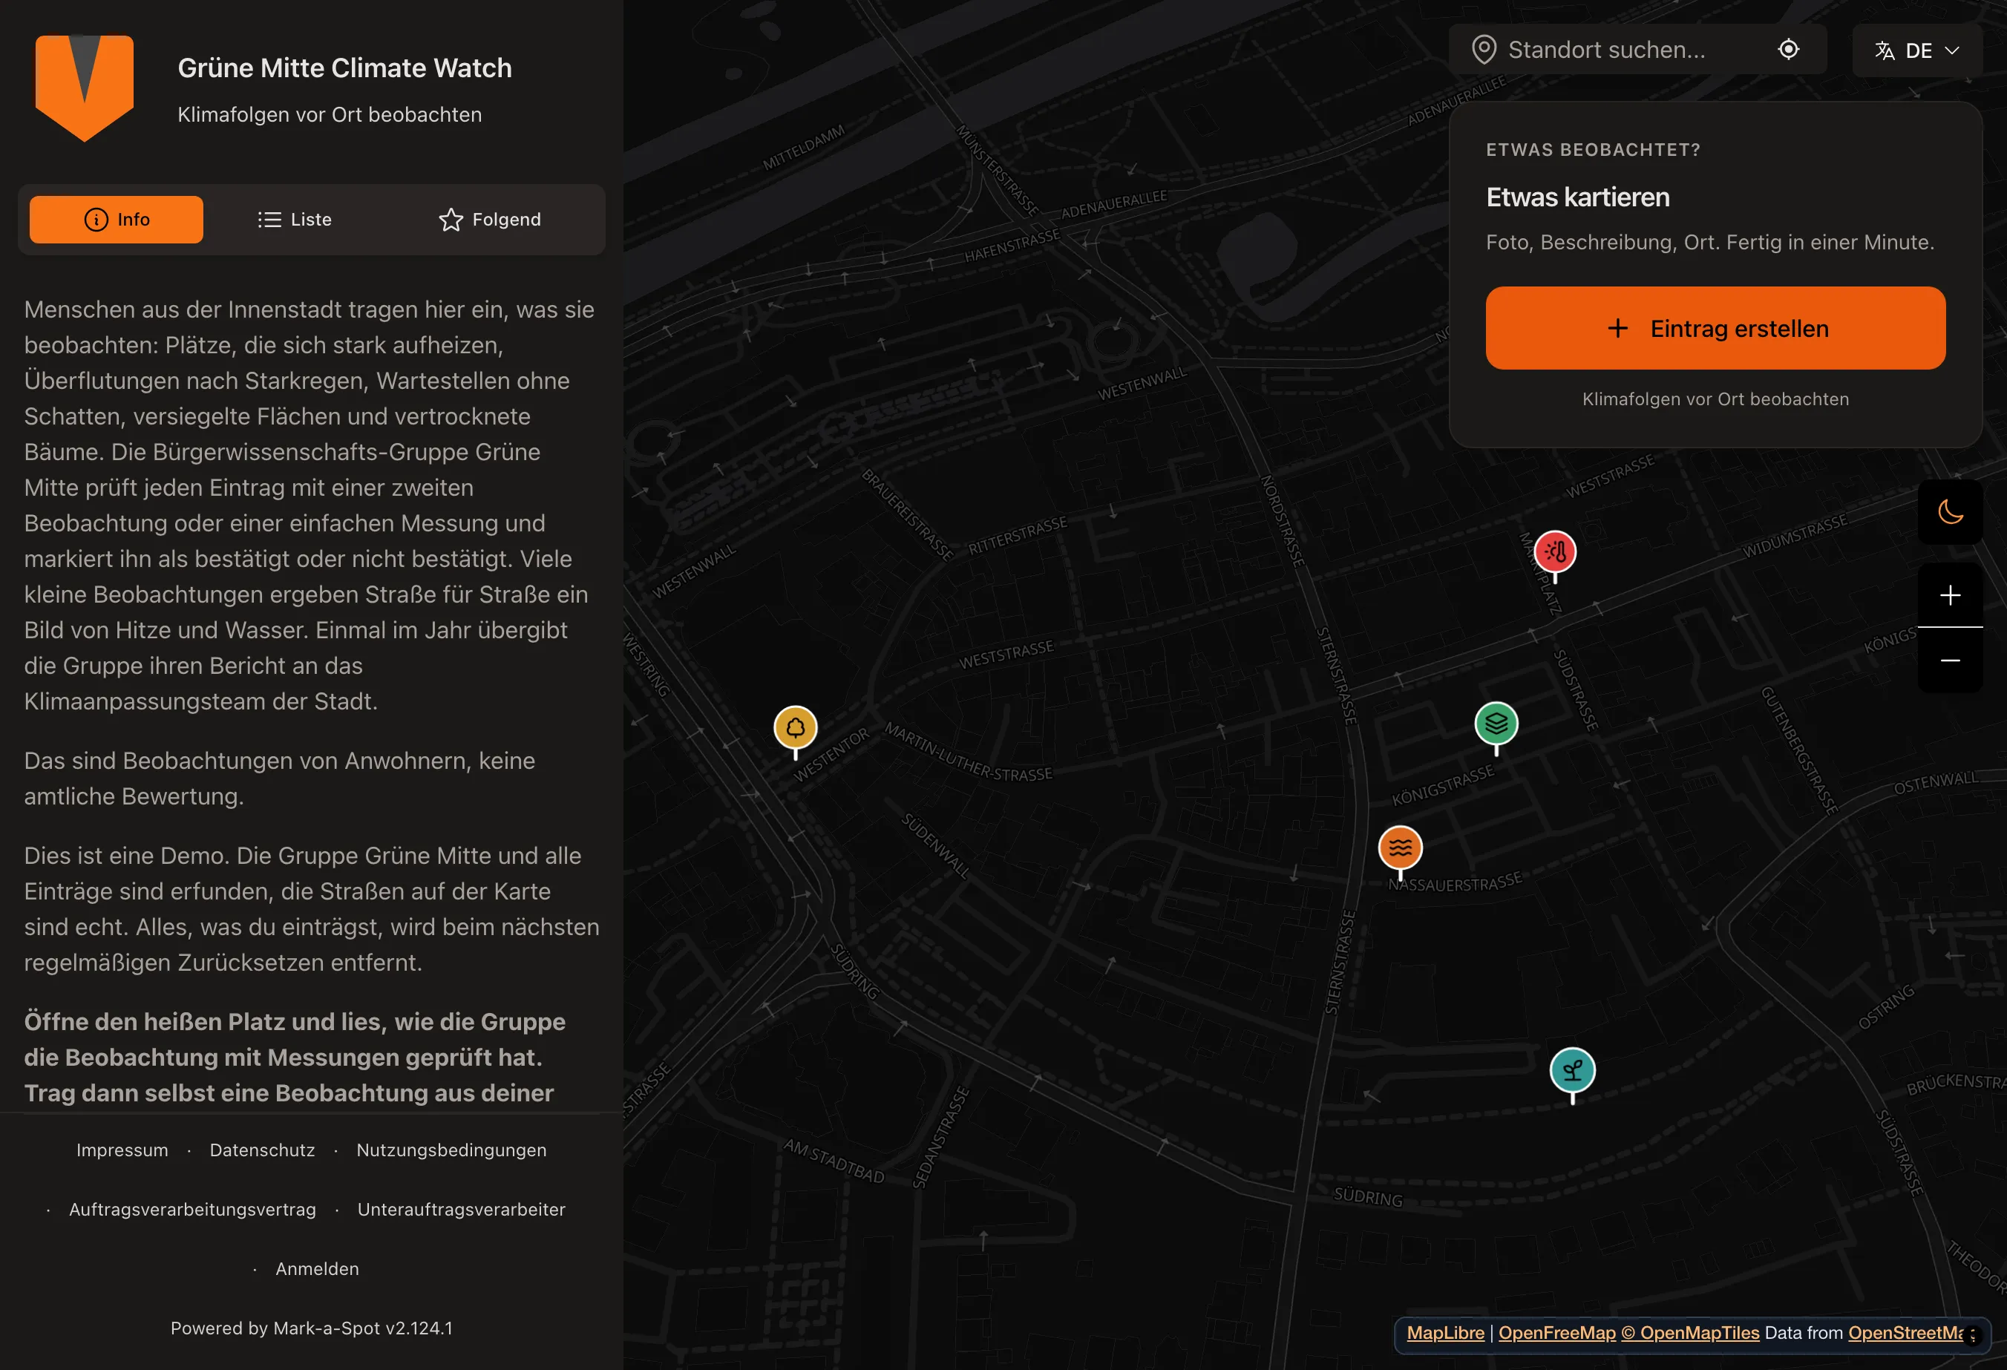The height and width of the screenshot is (1370, 2007).
Task: Select the Info tab
Action: (117, 219)
